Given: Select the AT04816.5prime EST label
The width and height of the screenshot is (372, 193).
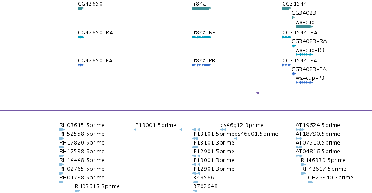Looking at the screenshot, I should click(x=318, y=152).
